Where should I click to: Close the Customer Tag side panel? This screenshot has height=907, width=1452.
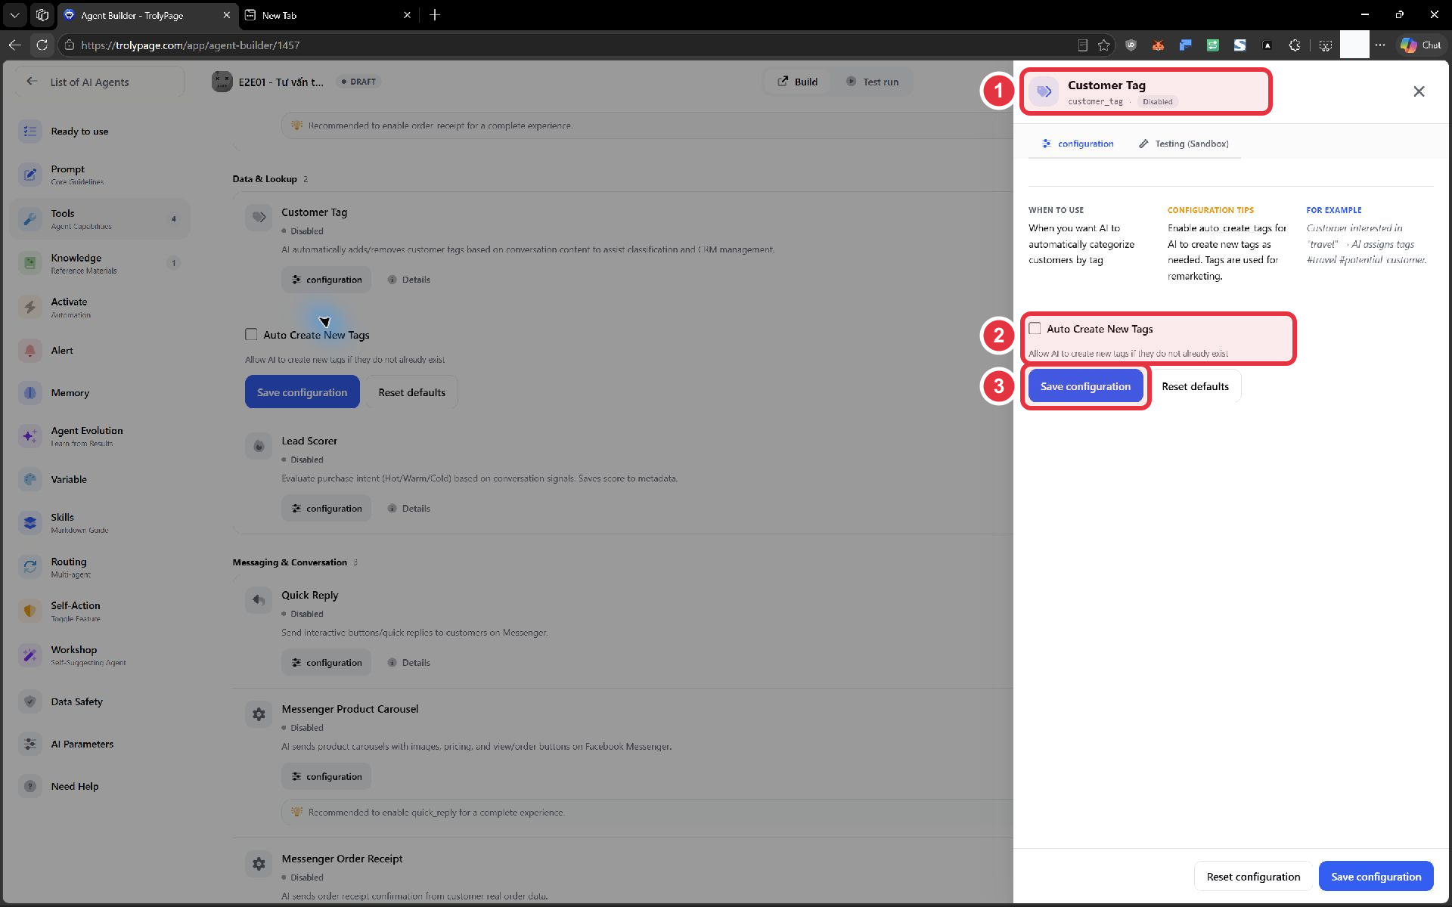click(x=1419, y=91)
